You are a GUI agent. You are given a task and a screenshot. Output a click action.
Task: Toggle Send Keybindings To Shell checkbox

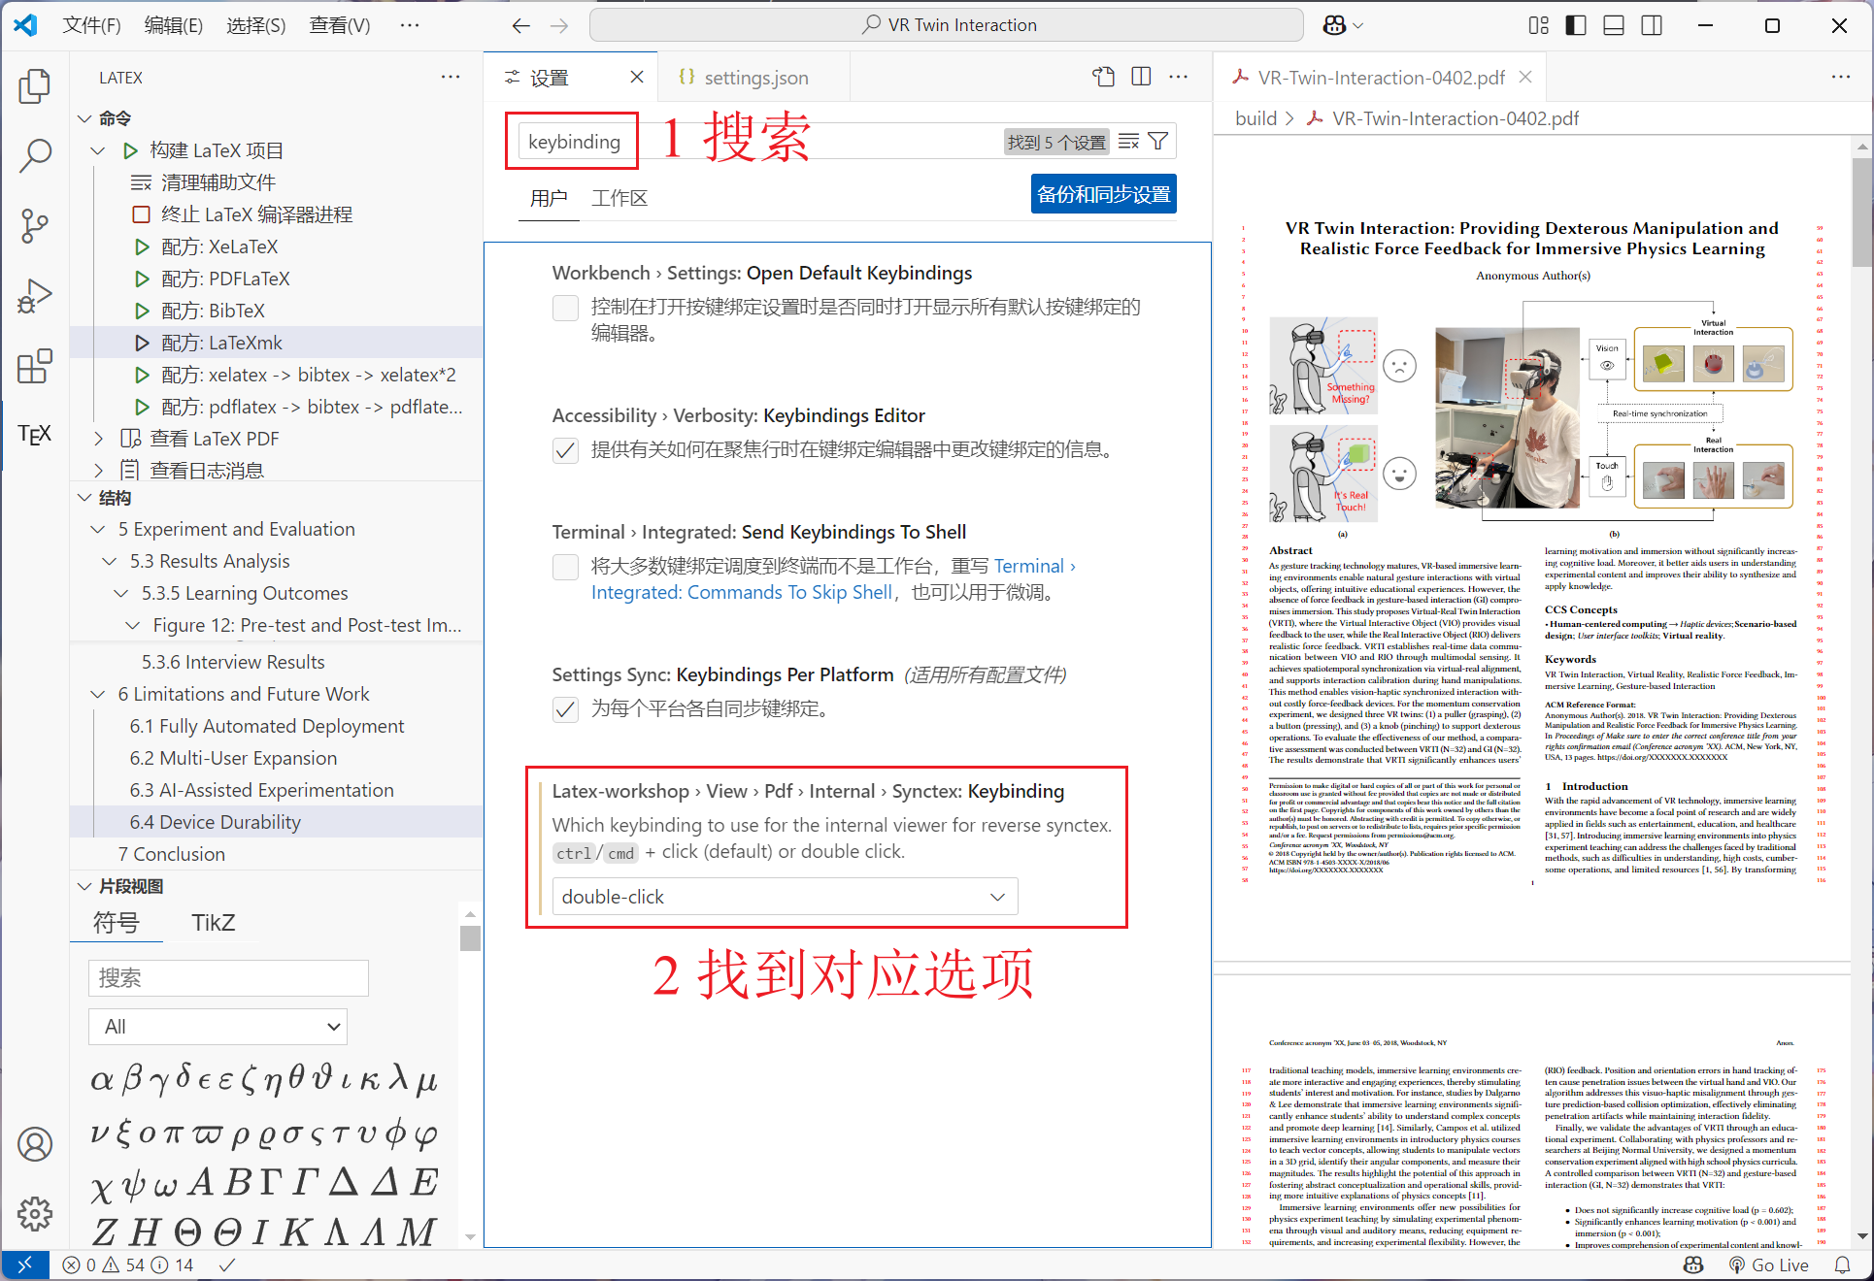click(565, 567)
